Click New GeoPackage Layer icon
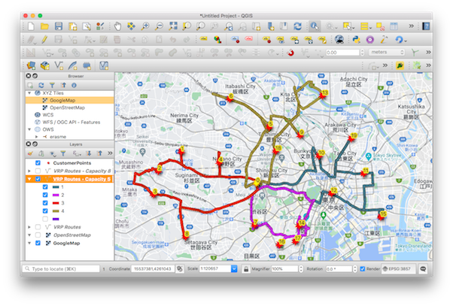Image resolution: width=453 pixels, height=306 pixels. 45,66
